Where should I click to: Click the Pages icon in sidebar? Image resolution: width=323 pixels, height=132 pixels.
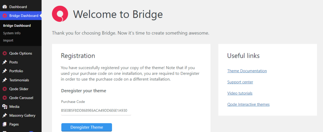4,124
